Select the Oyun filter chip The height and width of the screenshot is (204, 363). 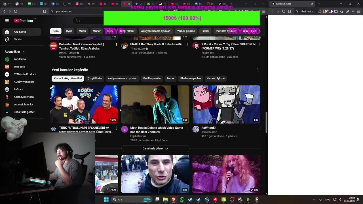coord(69,31)
